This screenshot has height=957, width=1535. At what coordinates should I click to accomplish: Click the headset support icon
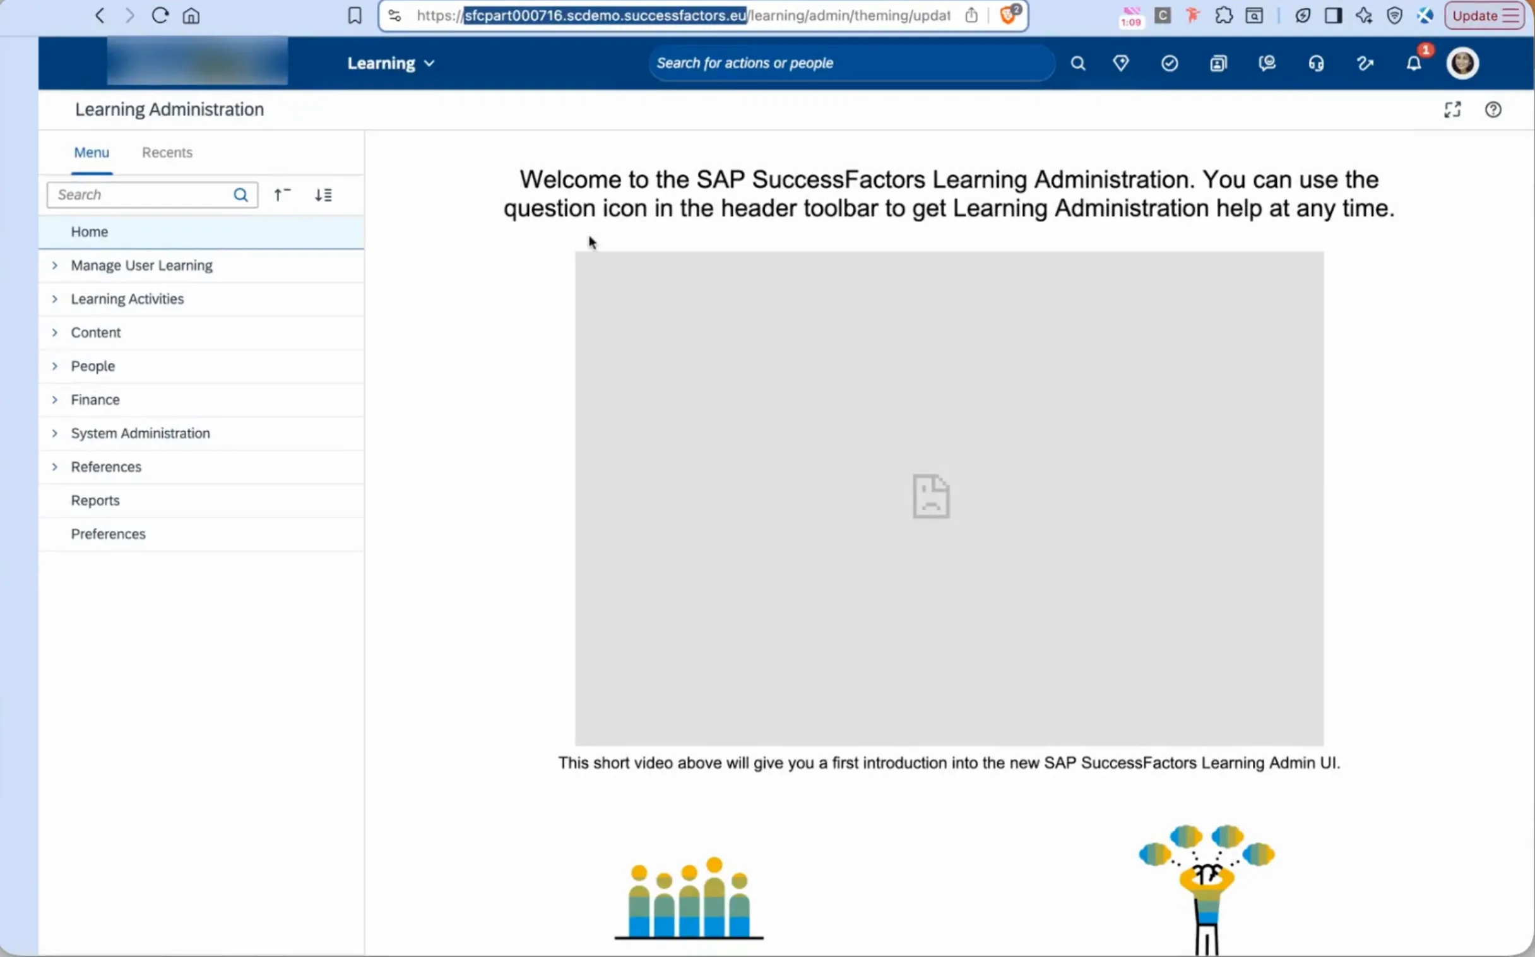pos(1316,63)
